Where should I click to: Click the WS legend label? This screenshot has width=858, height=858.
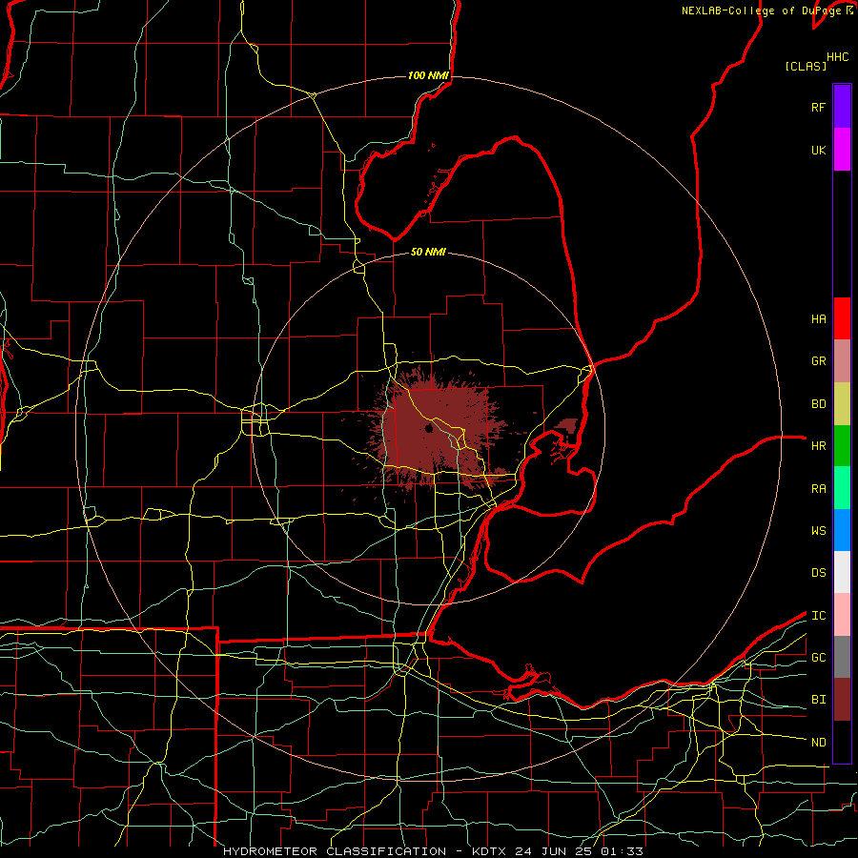tap(818, 530)
